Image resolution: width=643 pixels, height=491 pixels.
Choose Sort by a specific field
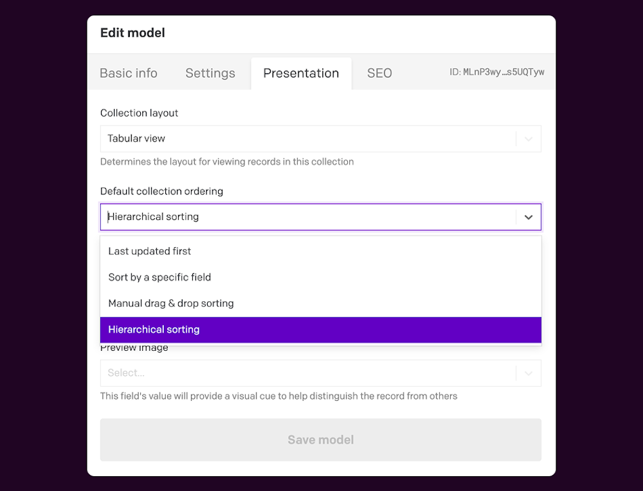pos(321,277)
